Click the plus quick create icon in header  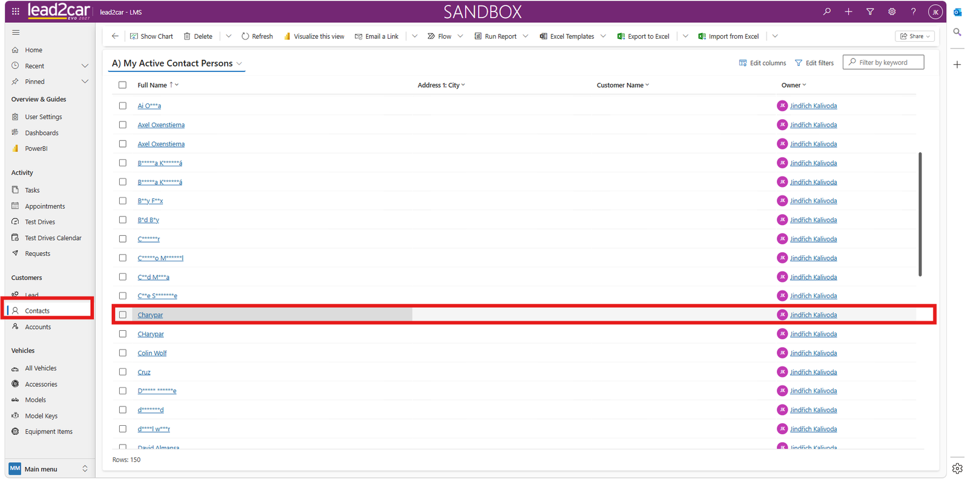[x=848, y=11]
